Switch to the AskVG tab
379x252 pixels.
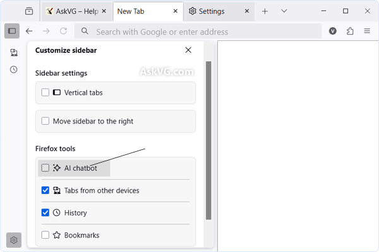click(x=77, y=11)
